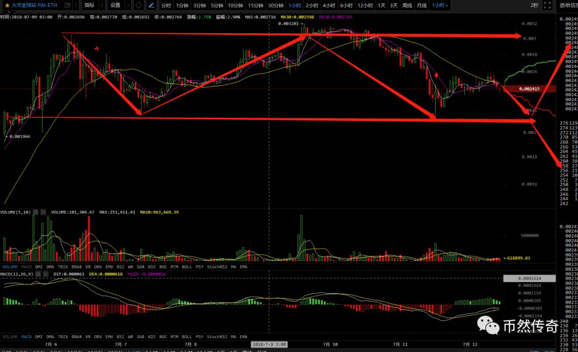The height and width of the screenshot is (352, 578).
Task: Toggle the light/dark theme sun icon
Action: point(139,5)
